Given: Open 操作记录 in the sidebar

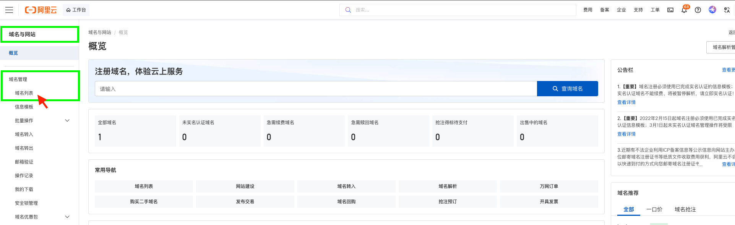Looking at the screenshot, I should pyautogui.click(x=24, y=176).
